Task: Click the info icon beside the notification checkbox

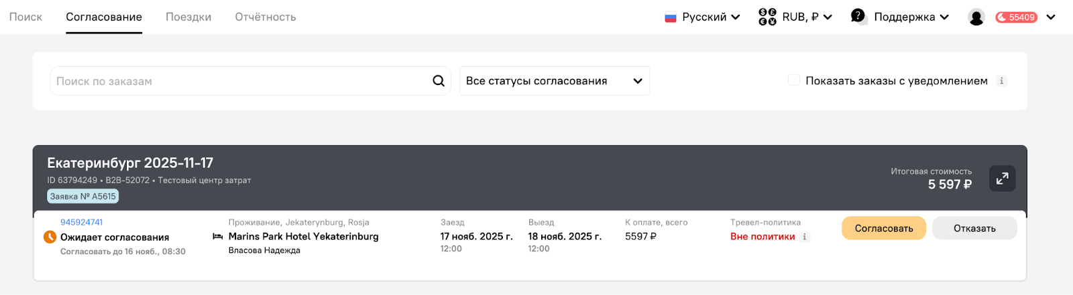Action: coord(1001,81)
